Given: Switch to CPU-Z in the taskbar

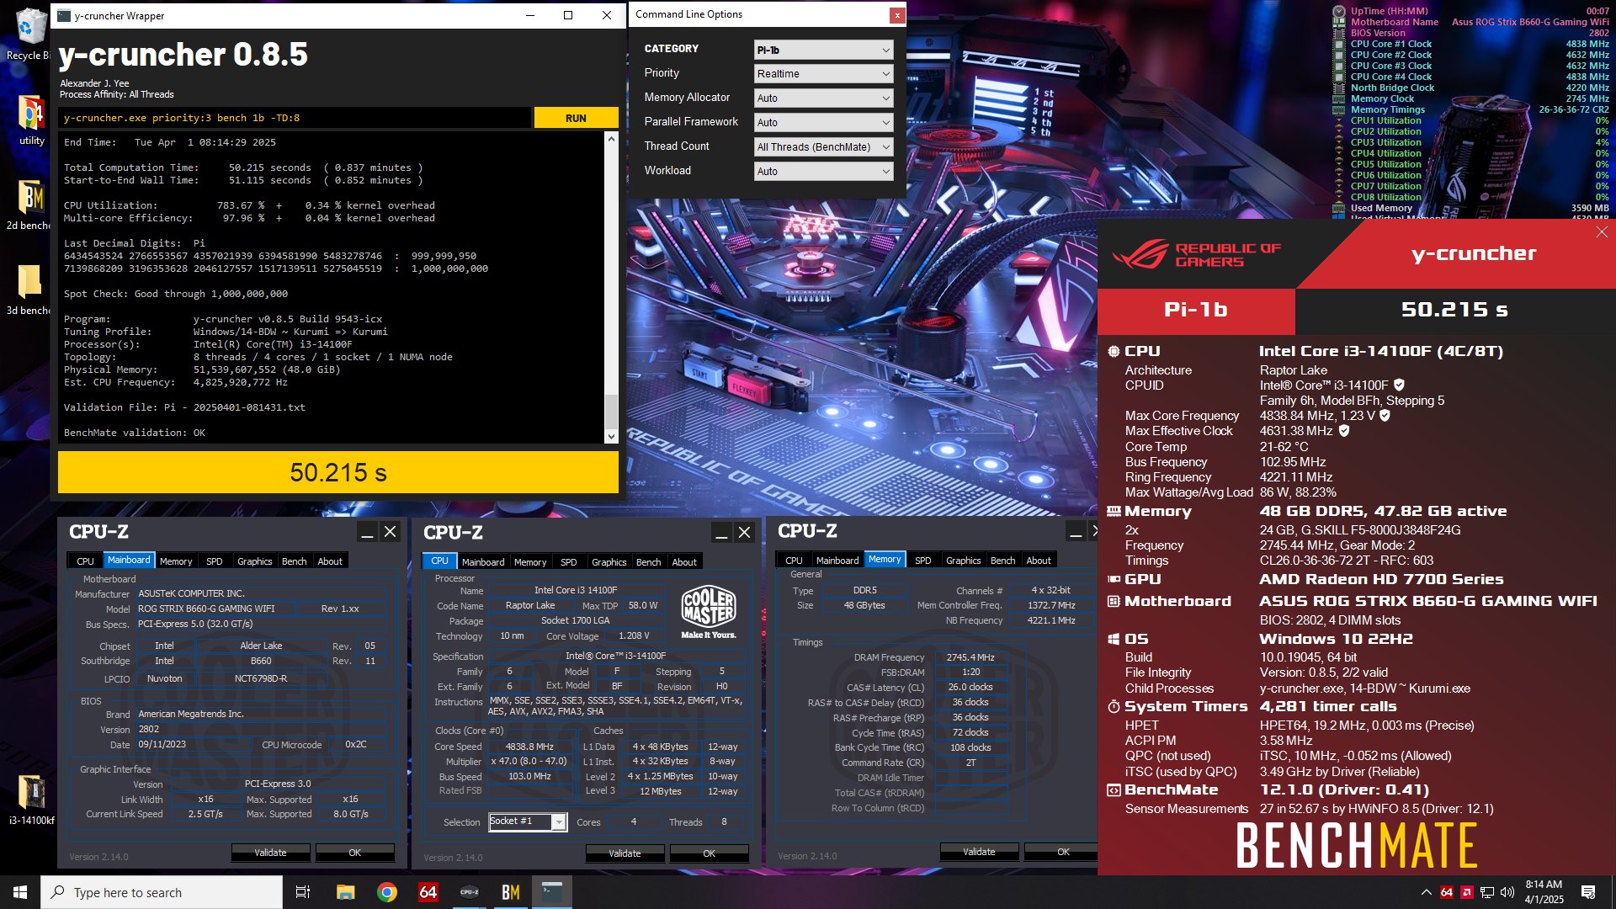Looking at the screenshot, I should (x=470, y=892).
